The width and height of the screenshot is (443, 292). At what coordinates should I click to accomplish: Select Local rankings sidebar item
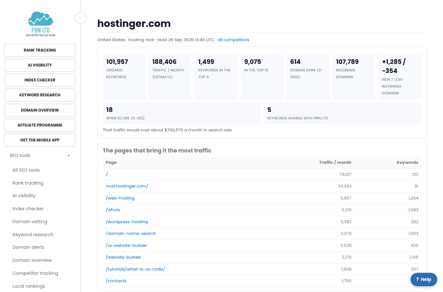click(x=29, y=286)
